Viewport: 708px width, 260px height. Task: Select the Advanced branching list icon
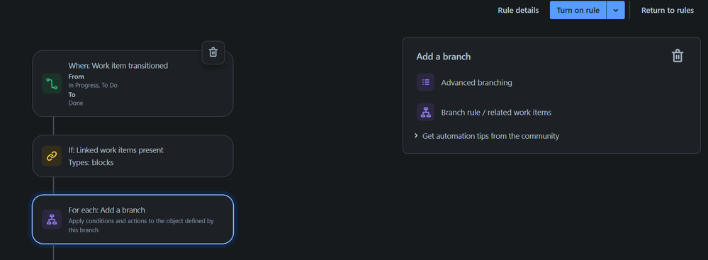point(425,83)
